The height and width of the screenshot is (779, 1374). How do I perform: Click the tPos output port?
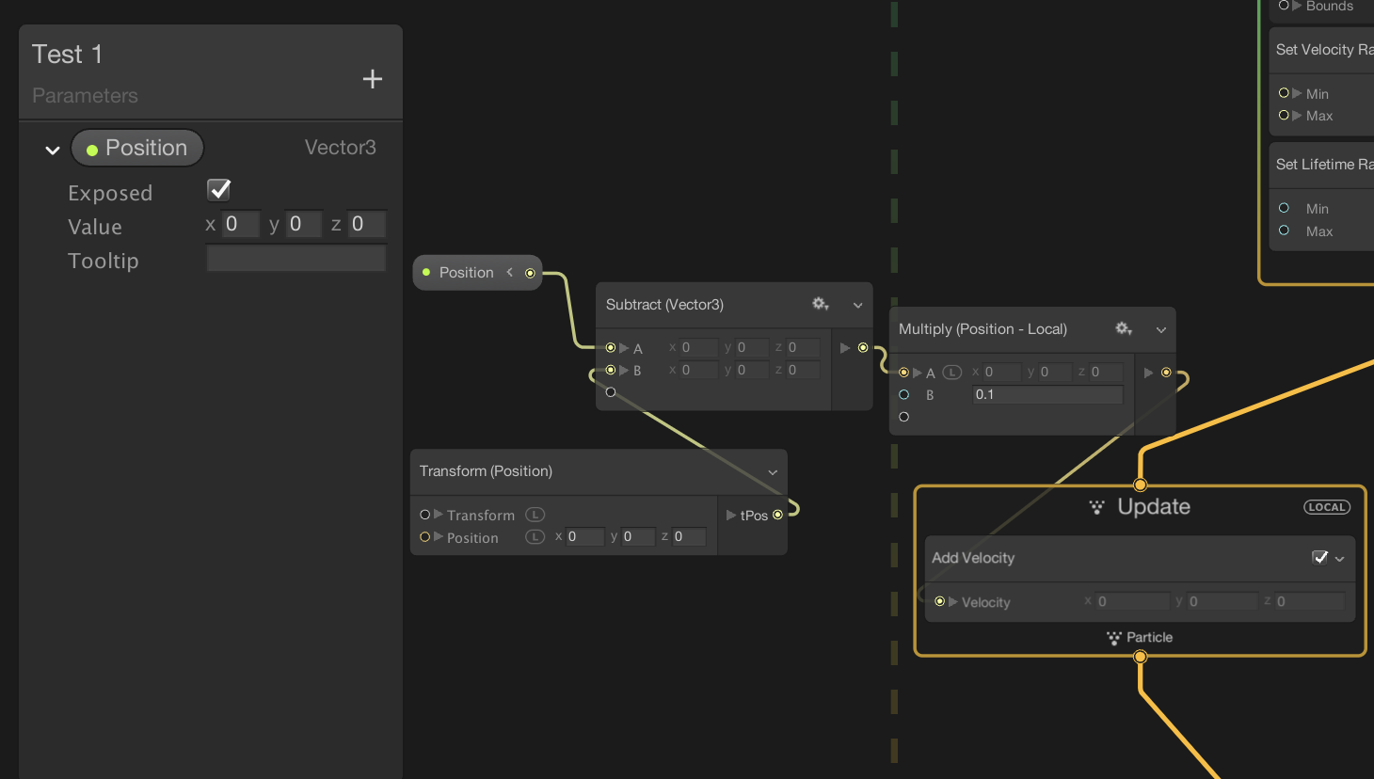777,515
